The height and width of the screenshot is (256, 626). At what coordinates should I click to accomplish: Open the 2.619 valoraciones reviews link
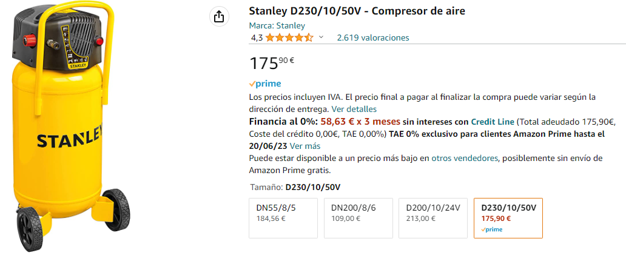(373, 38)
